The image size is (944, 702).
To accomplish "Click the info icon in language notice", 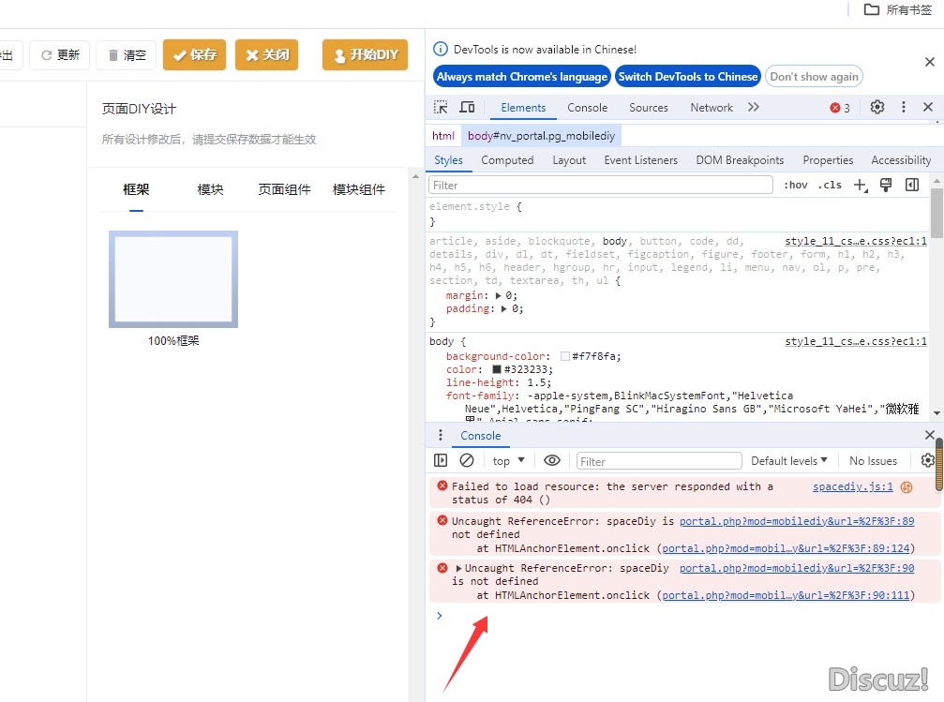I will click(x=441, y=50).
